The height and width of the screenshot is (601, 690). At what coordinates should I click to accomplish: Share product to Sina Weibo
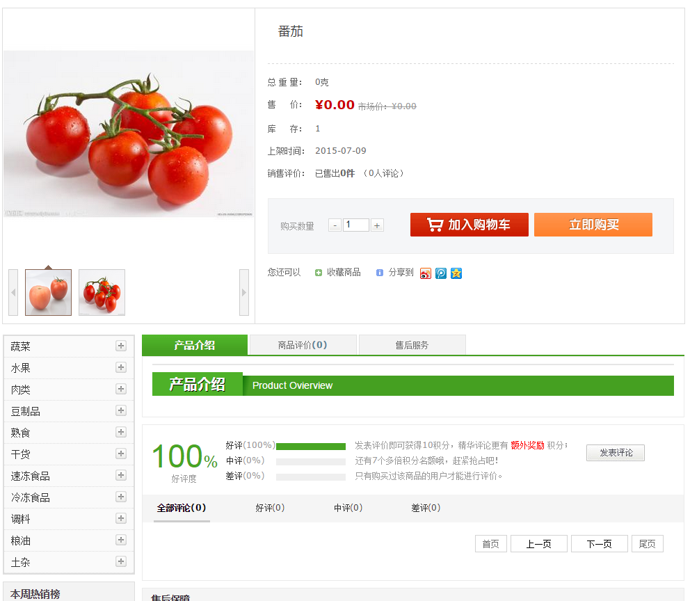tap(426, 273)
